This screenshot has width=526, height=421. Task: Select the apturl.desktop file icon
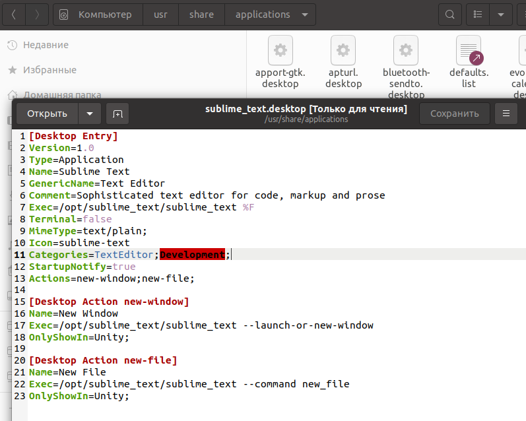(343, 50)
